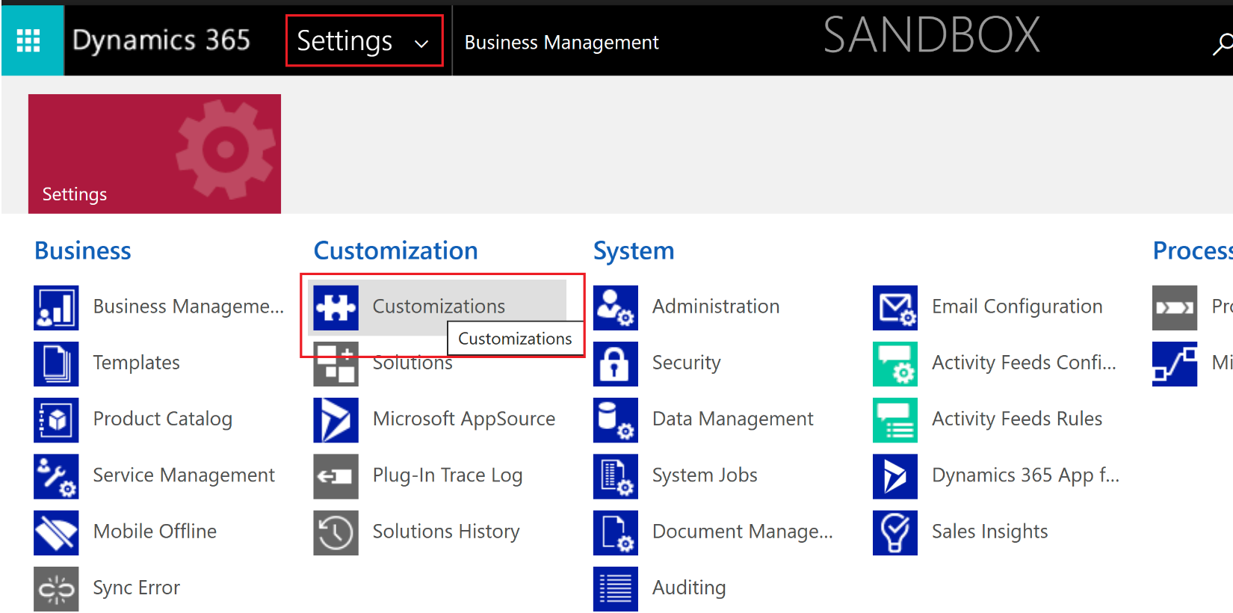The height and width of the screenshot is (613, 1233).
Task: Select the Business Management menu entry
Action: [x=188, y=306]
